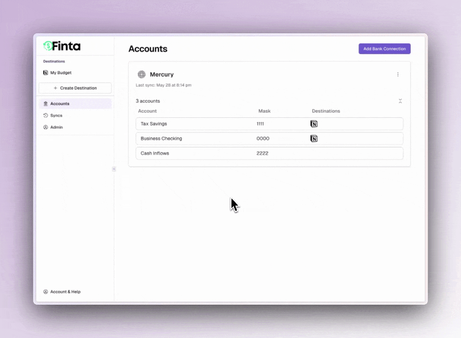Click the Mercury bank logo
Screen dimensions: 461x338
pos(142,74)
